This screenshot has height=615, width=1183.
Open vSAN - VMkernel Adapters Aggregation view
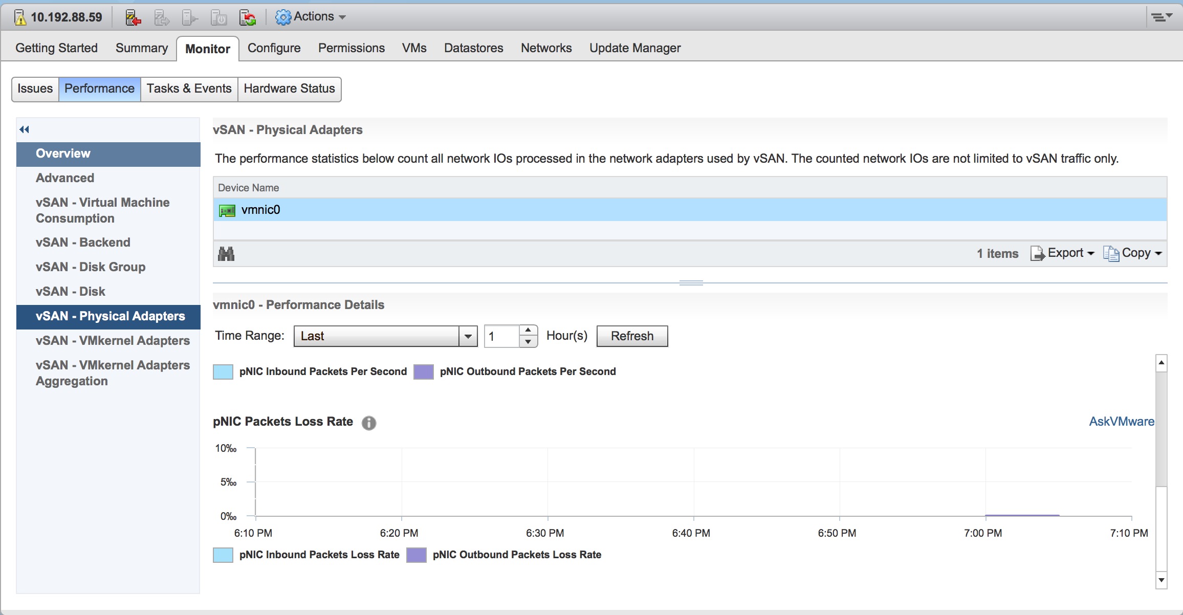pyautogui.click(x=108, y=373)
